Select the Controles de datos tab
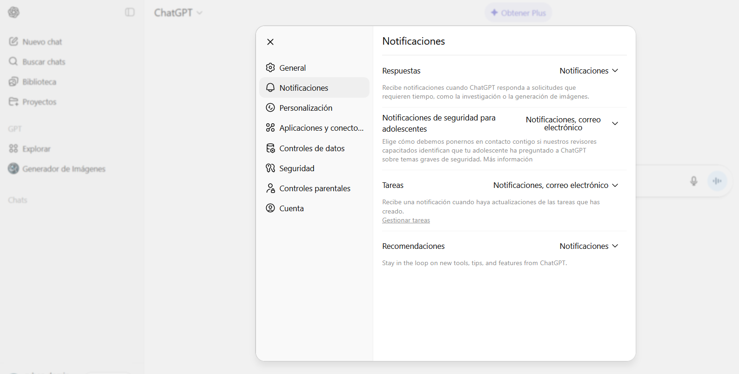The height and width of the screenshot is (374, 739). (x=311, y=148)
